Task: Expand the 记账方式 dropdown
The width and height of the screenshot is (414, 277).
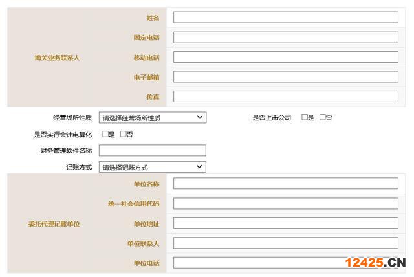Action: coord(152,167)
